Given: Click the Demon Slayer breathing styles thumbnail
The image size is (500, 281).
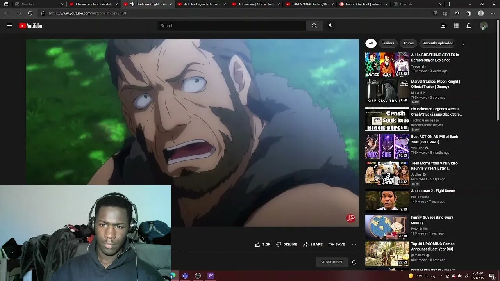Looking at the screenshot, I should pos(387,65).
